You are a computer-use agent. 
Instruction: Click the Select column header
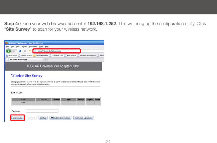click(x=97, y=100)
